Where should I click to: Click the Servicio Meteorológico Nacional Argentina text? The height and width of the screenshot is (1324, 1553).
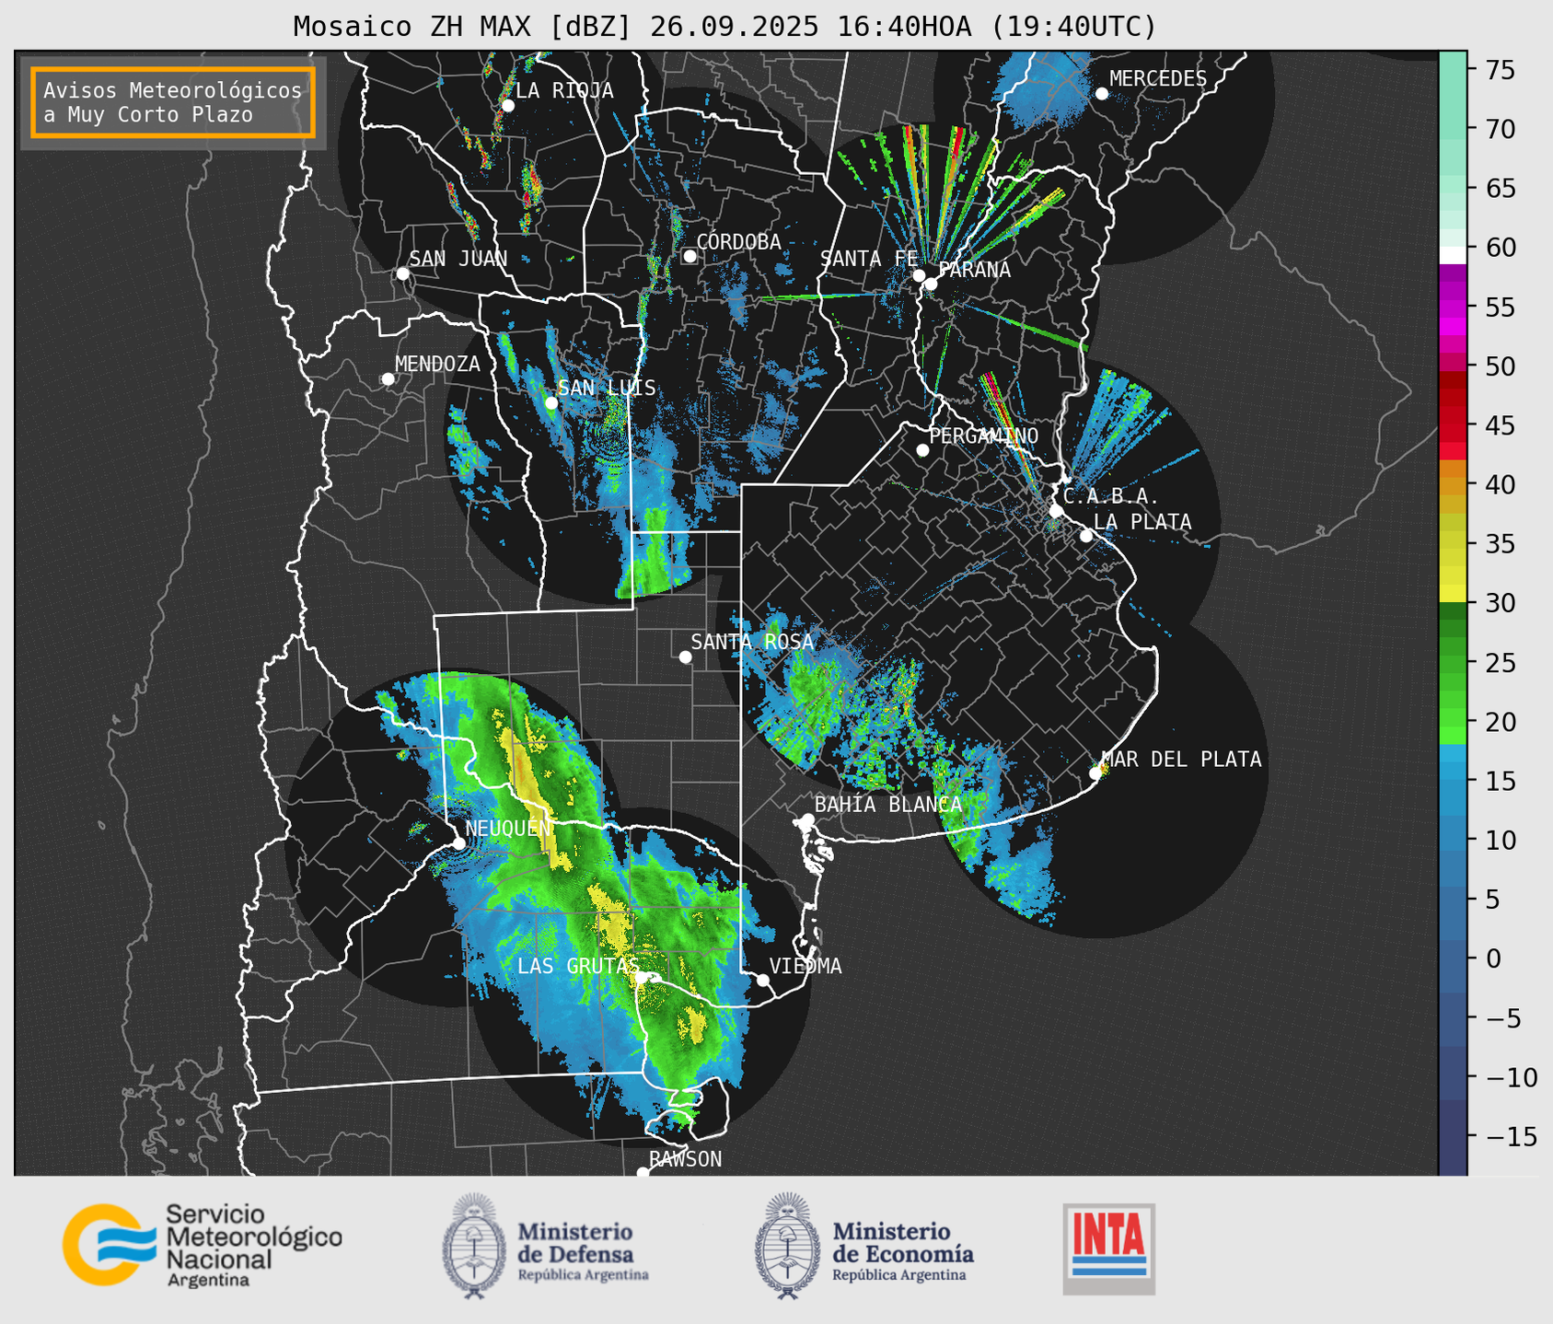[253, 1246]
